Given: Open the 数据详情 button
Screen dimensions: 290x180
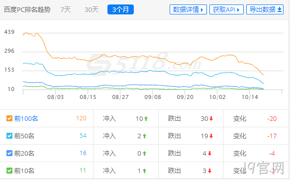Looking at the screenshot, I should coord(188,9).
